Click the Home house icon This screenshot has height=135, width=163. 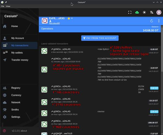5,26
